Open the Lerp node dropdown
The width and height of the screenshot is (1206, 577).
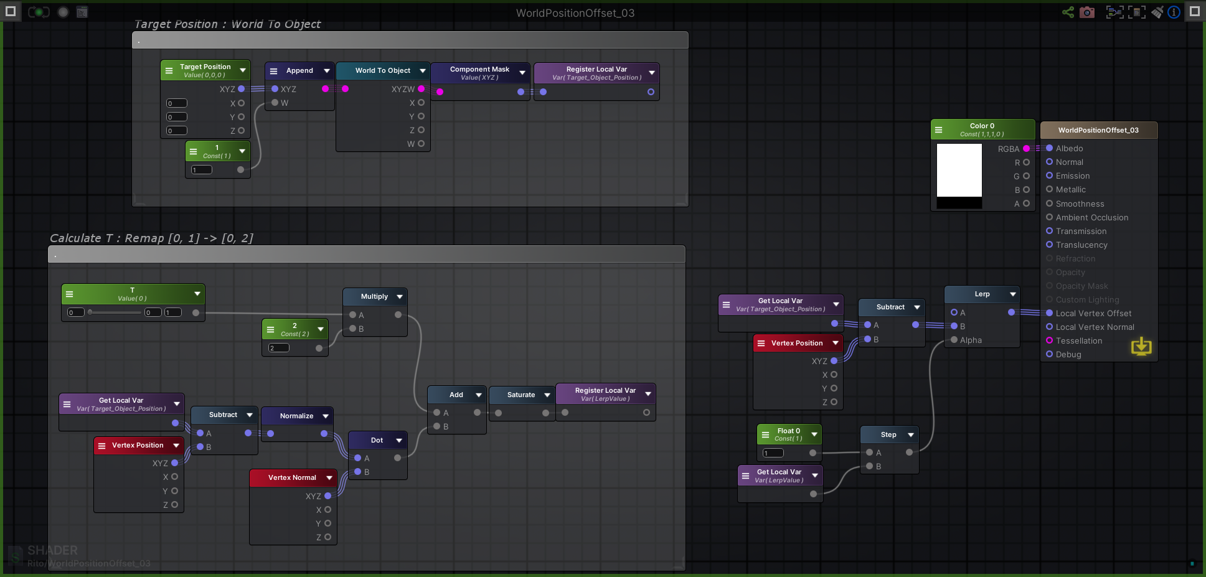1012,294
